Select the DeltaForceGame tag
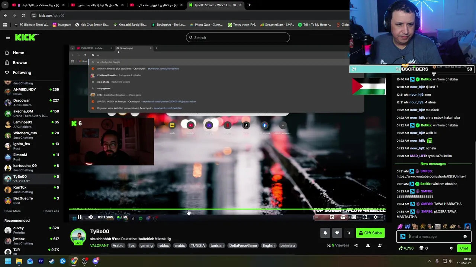Image resolution: width=476 pixels, height=267 pixels. (x=243, y=245)
